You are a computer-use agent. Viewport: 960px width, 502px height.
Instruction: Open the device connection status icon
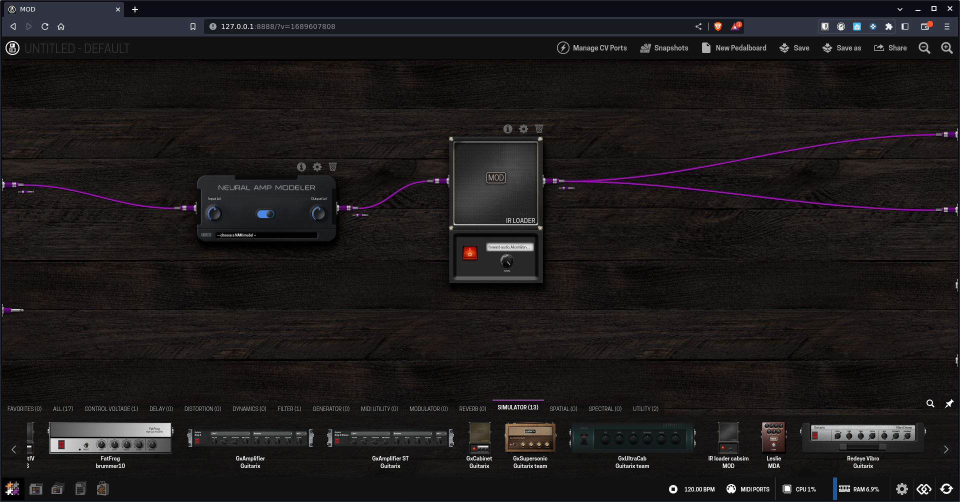(924, 489)
